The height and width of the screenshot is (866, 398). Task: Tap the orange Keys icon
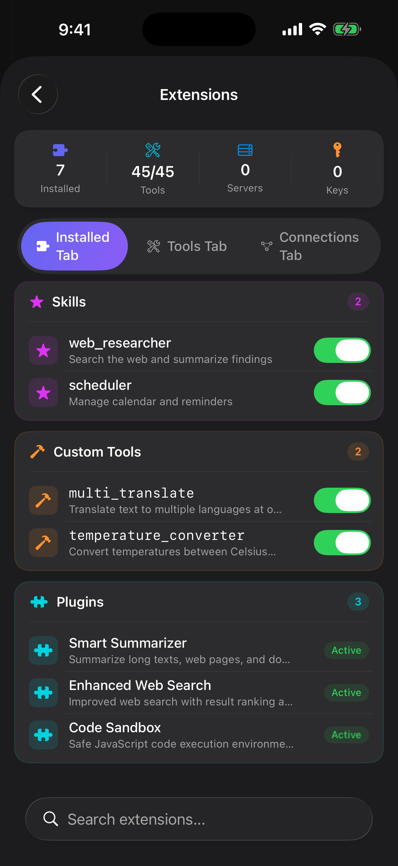pos(337,150)
